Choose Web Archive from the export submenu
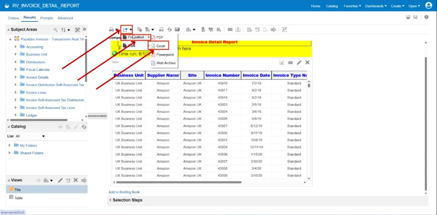 pyautogui.click(x=166, y=63)
